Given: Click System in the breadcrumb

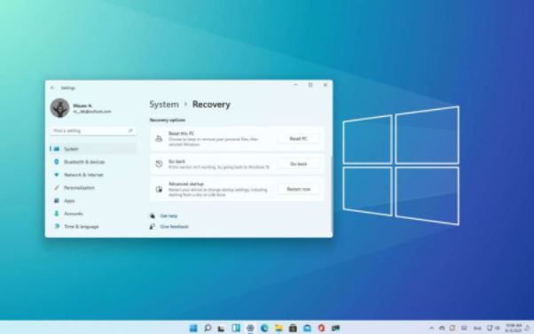Looking at the screenshot, I should coord(164,105).
